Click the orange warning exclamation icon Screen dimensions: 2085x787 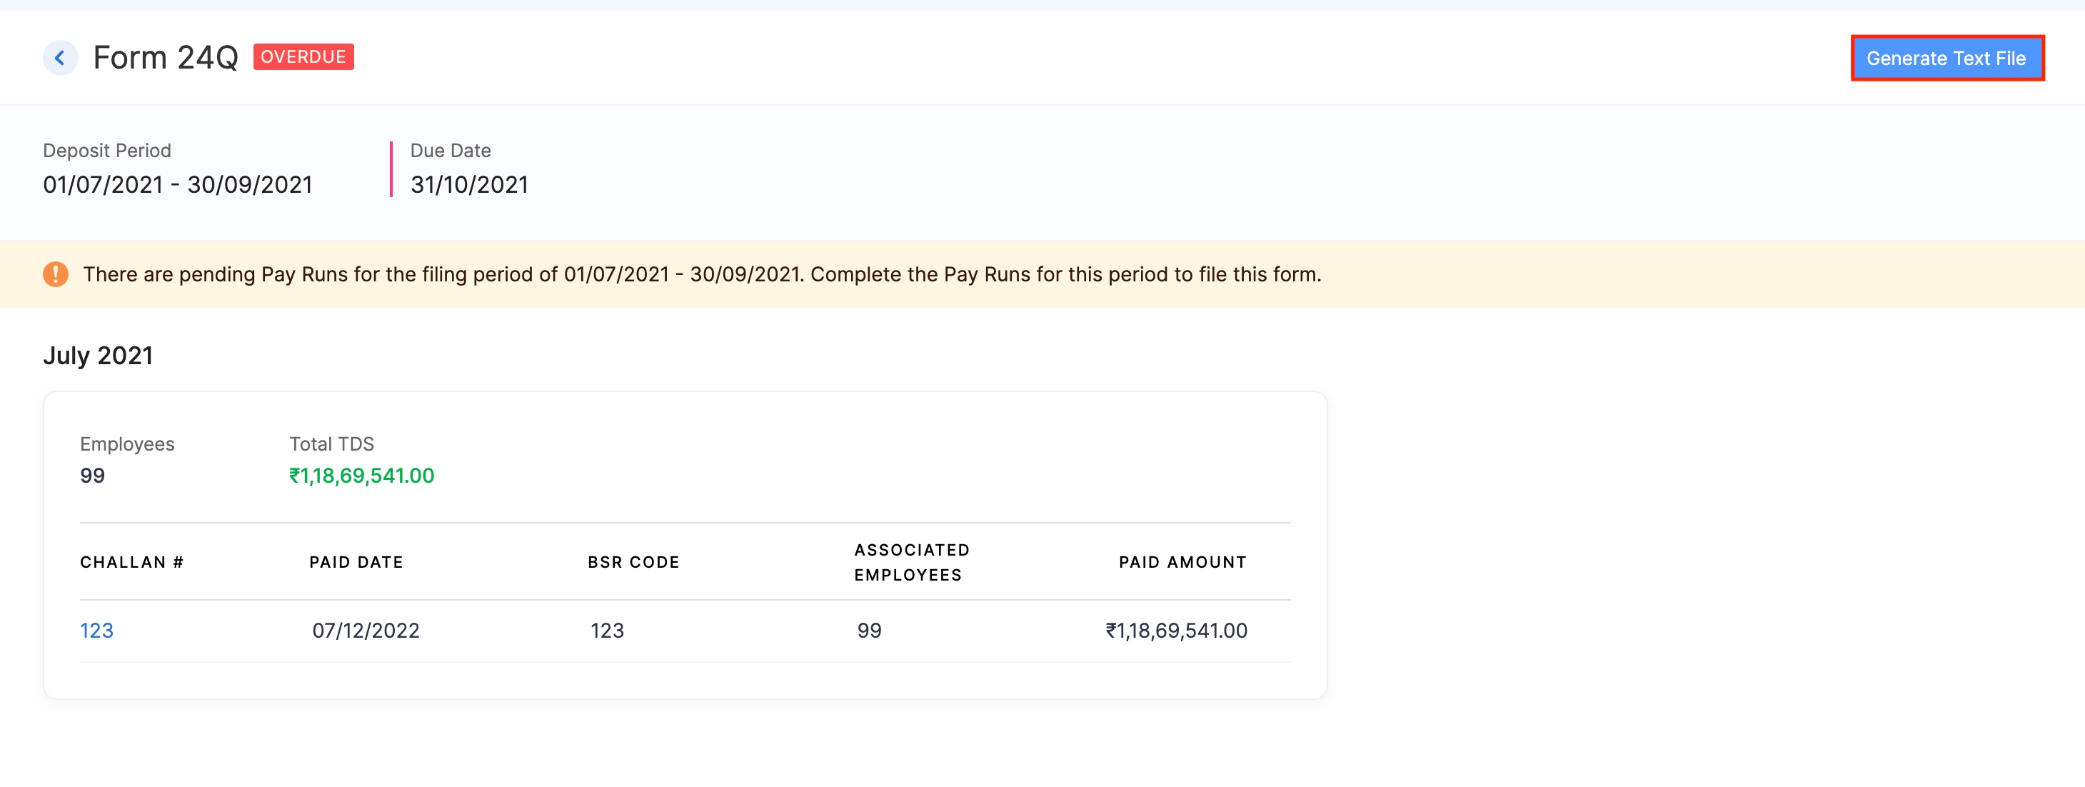tap(56, 274)
